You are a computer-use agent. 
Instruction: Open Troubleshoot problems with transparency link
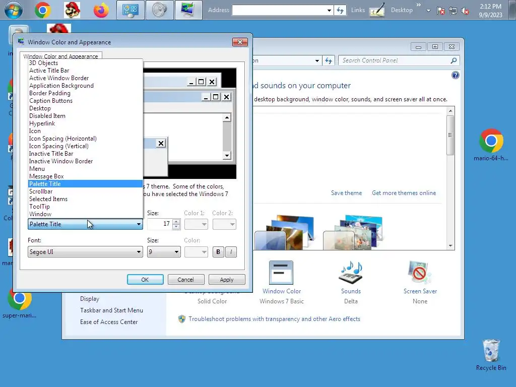(274, 319)
